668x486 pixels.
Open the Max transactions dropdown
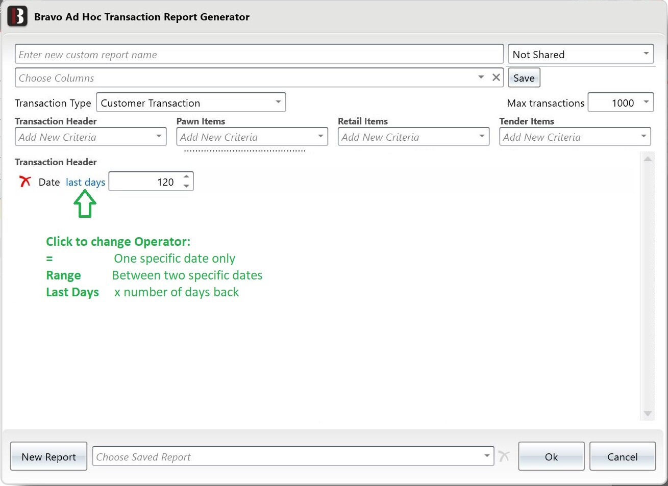[621, 103]
